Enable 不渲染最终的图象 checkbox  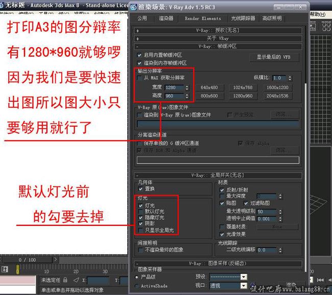(x=140, y=250)
